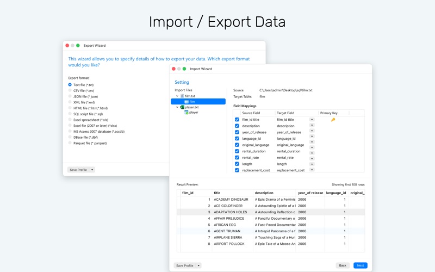Uncheck the length field mapping

237,164
